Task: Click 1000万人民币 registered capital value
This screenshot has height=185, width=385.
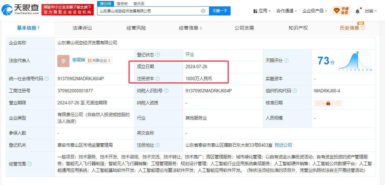Action: point(199,79)
